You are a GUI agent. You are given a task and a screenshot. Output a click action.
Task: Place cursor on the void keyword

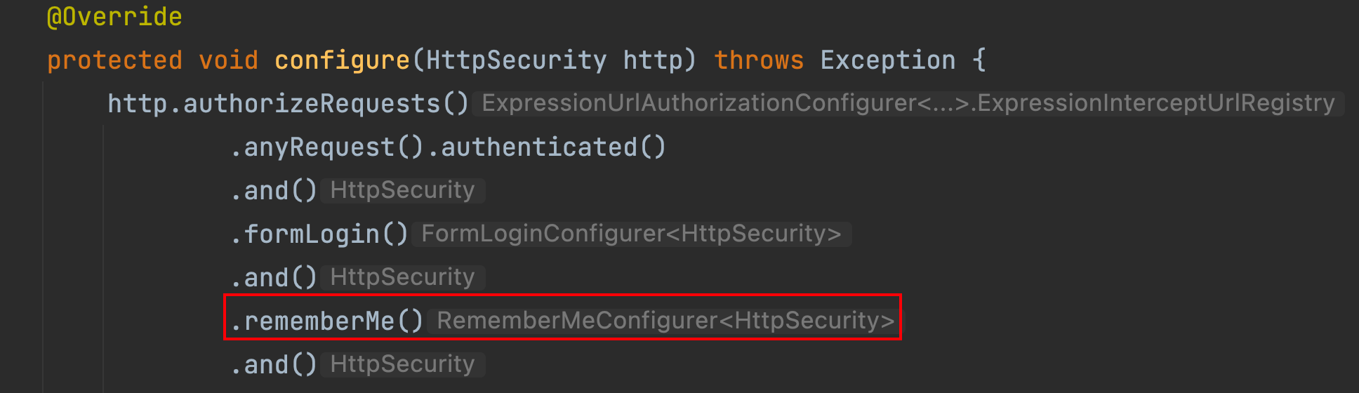(x=228, y=60)
